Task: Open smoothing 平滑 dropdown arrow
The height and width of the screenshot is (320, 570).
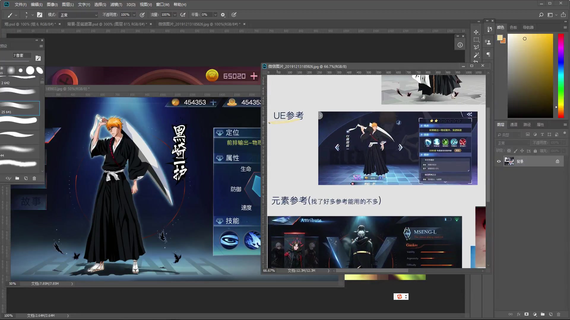Action: (x=216, y=15)
